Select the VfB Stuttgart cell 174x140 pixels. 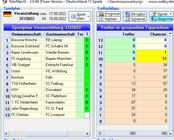click(x=26, y=65)
